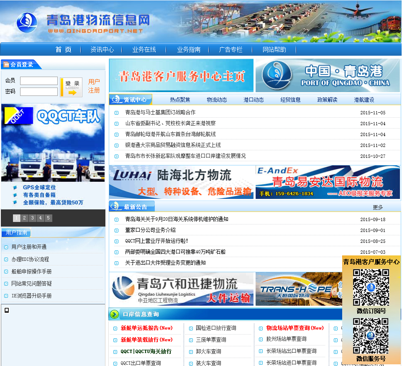Viewport: 402px width, 366px height.
Task: Open 网站帮助 in the navigation bar
Action: click(x=274, y=49)
